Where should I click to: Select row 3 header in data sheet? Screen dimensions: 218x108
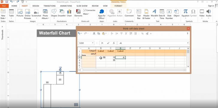[x=80, y=57]
